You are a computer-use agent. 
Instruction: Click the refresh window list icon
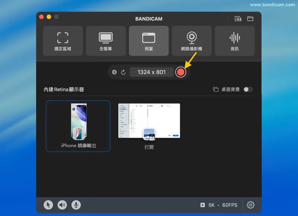pos(123,72)
